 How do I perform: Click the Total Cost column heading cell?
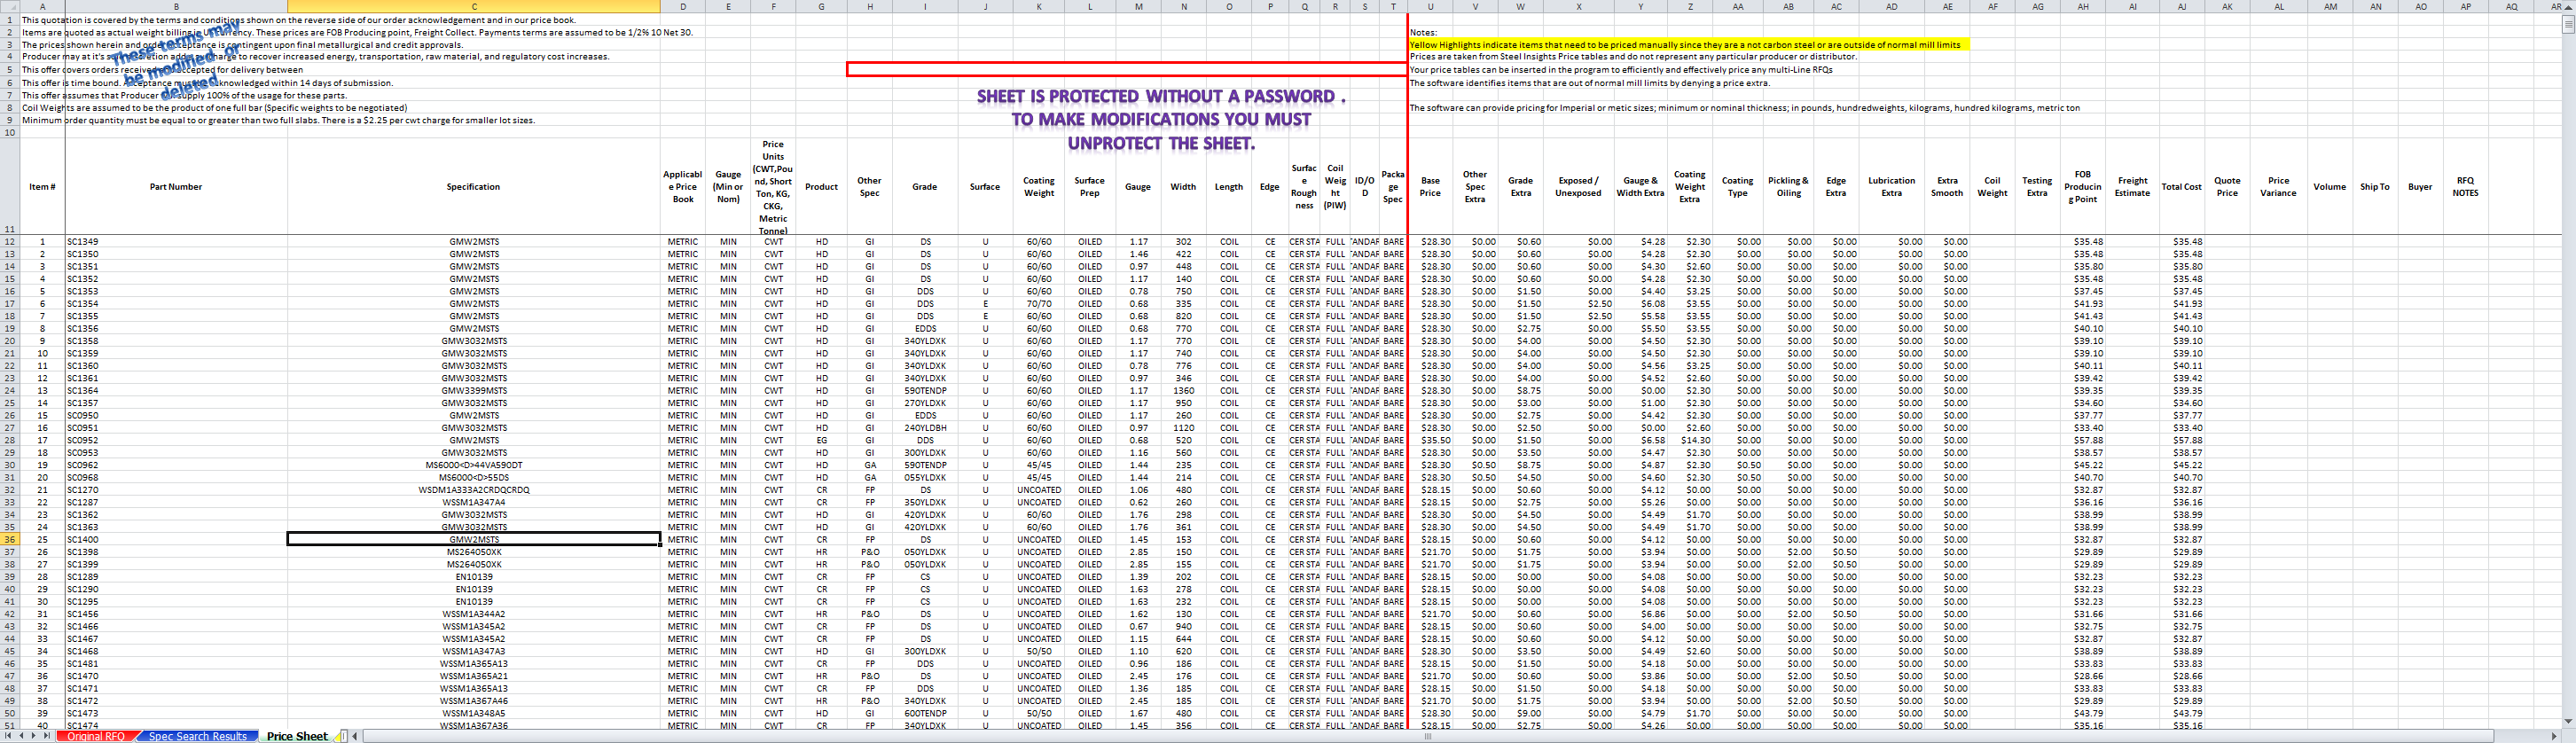2181,187
